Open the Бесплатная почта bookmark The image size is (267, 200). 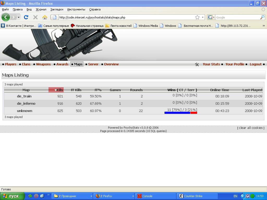tap(196, 26)
